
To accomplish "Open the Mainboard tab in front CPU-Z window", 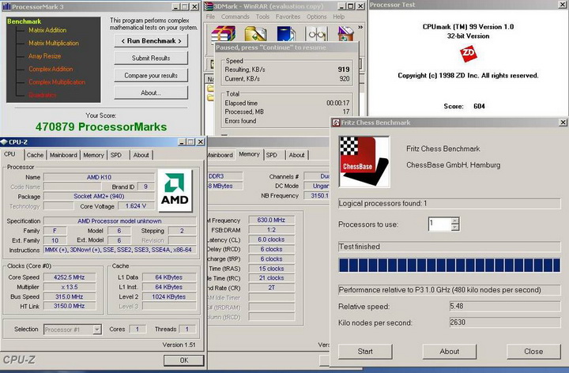I will pos(63,155).
